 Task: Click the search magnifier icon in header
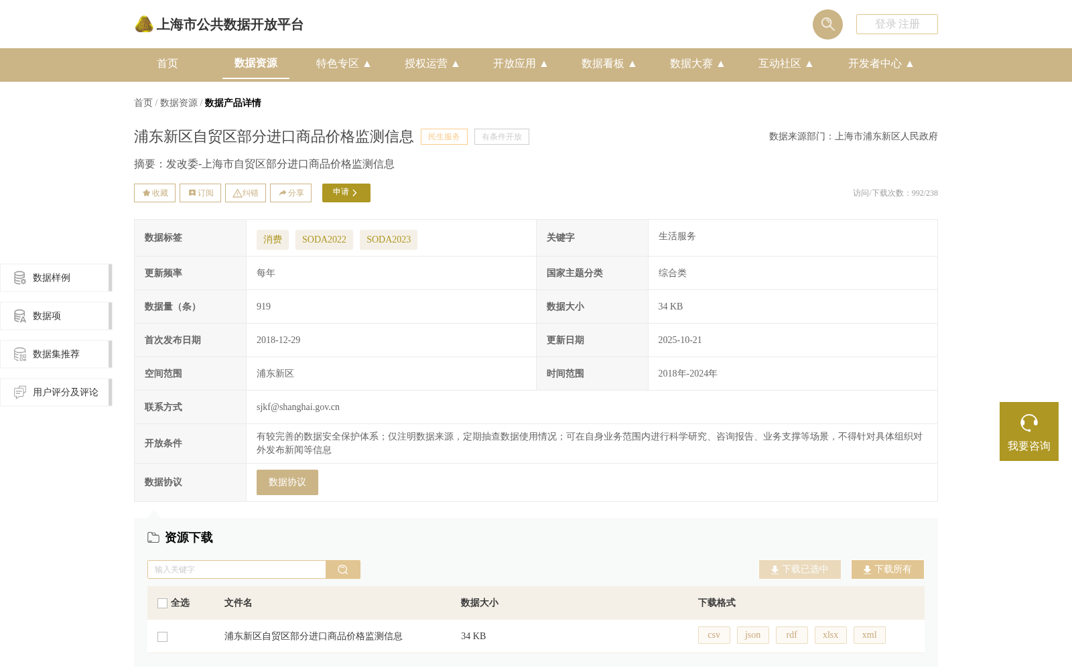[x=827, y=24]
